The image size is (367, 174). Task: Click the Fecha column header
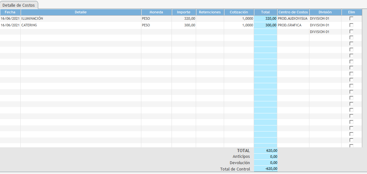[10, 12]
